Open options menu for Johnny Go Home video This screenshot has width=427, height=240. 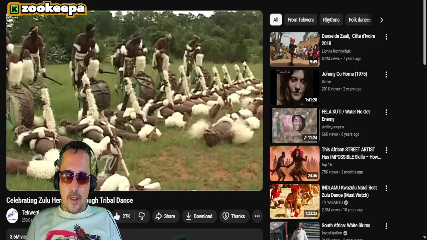click(386, 75)
